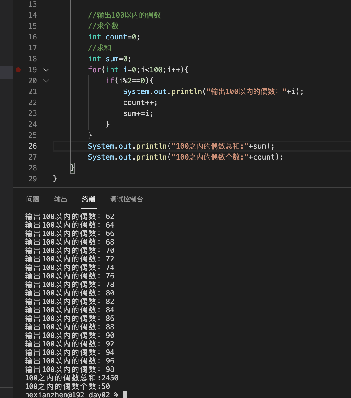
Task: Collapse the for loop at line 19
Action: (46, 70)
